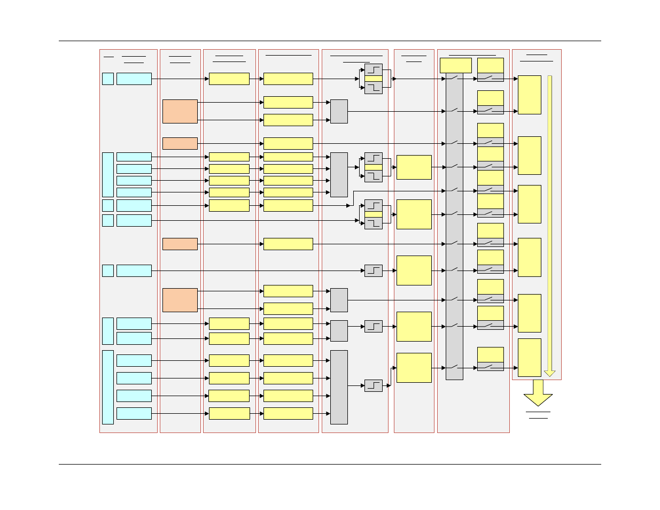Select the tallest gray block in the diagram's lower half

(339, 387)
